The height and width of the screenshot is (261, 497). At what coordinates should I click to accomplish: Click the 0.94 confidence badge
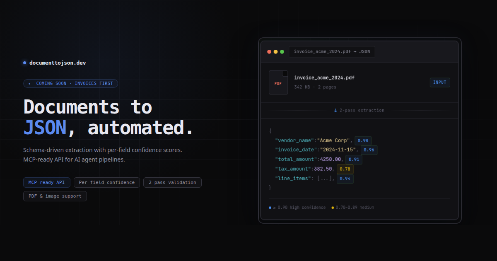point(345,179)
